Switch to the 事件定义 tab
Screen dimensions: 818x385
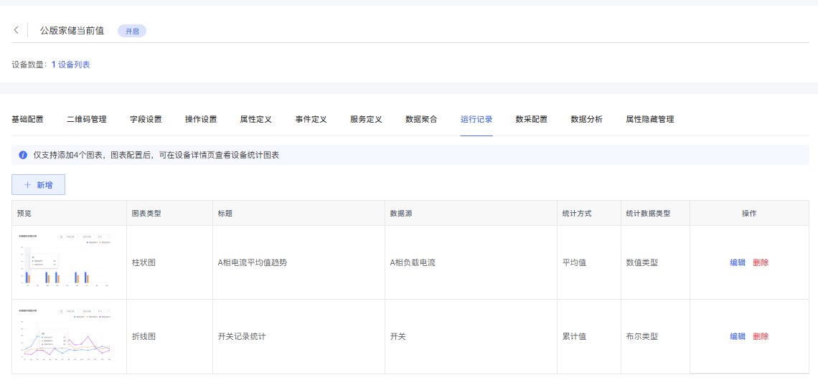point(311,119)
